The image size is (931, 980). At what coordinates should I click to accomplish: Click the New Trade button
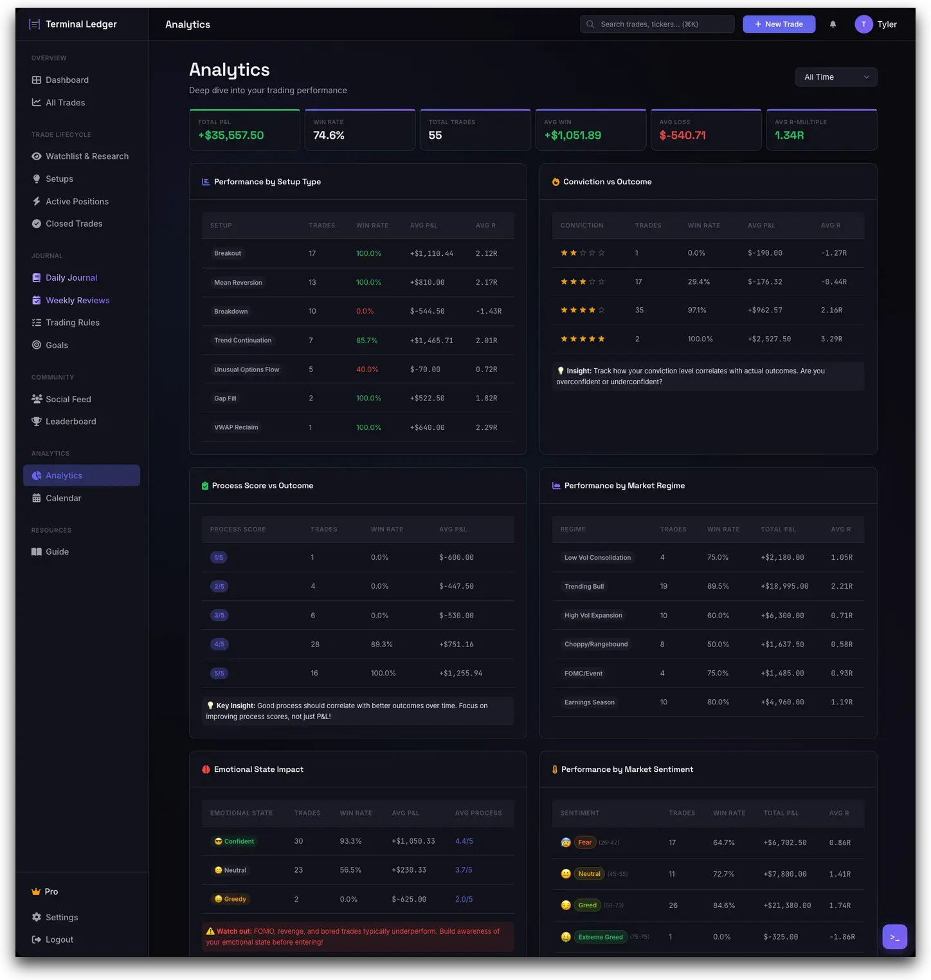pos(779,24)
